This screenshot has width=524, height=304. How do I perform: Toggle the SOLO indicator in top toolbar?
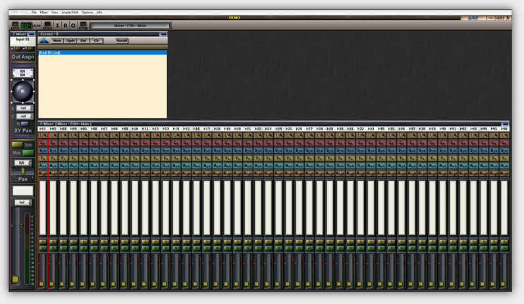pyautogui.click(x=47, y=26)
